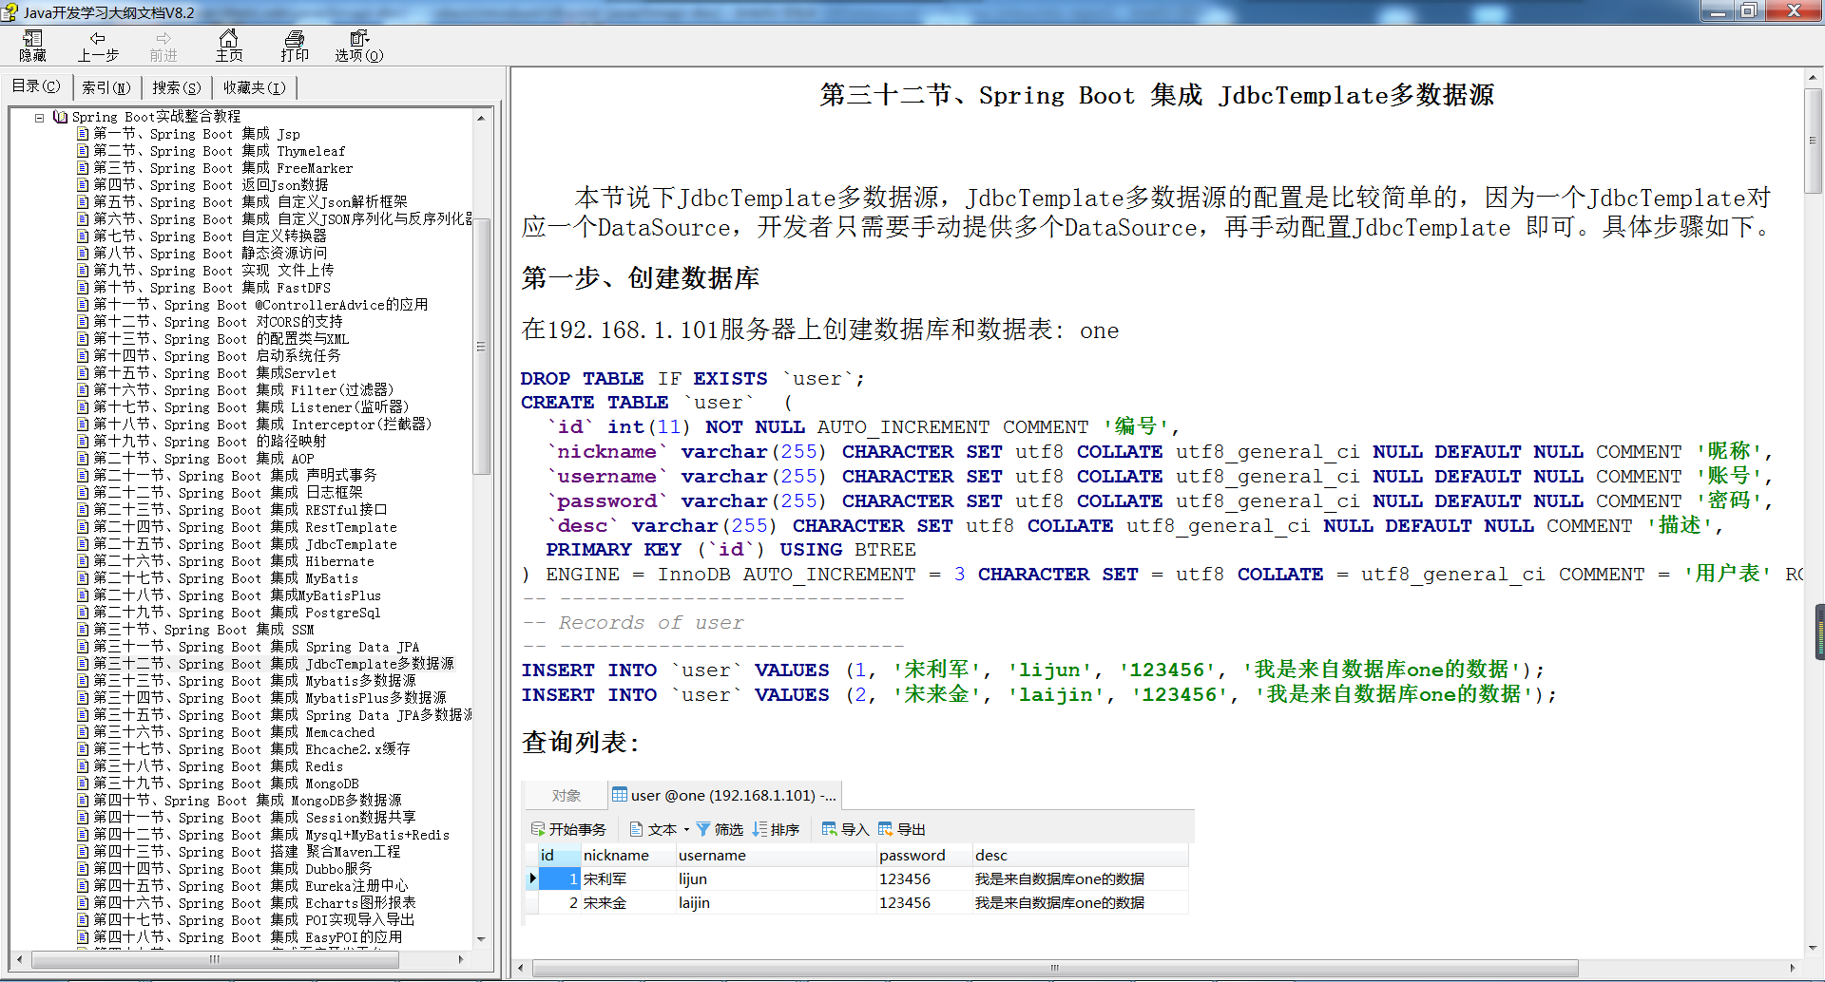Select 第三十二节 JdbcTemplate多数据源 entry

point(274,664)
